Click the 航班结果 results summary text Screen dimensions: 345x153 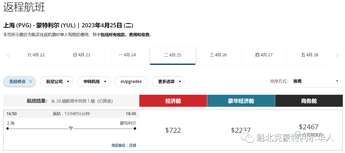click(70, 101)
